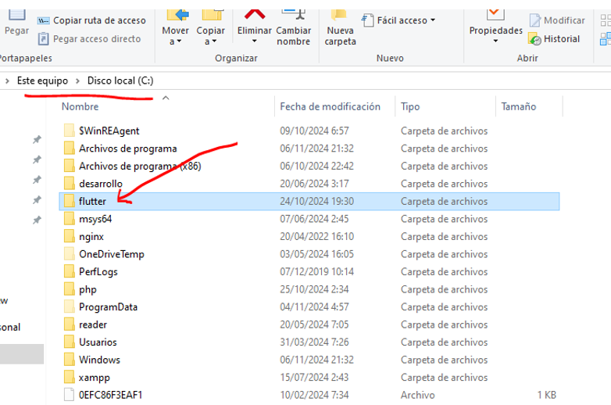The image size is (611, 405).
Task: Click the Eliminar red X icon
Action: (x=254, y=13)
